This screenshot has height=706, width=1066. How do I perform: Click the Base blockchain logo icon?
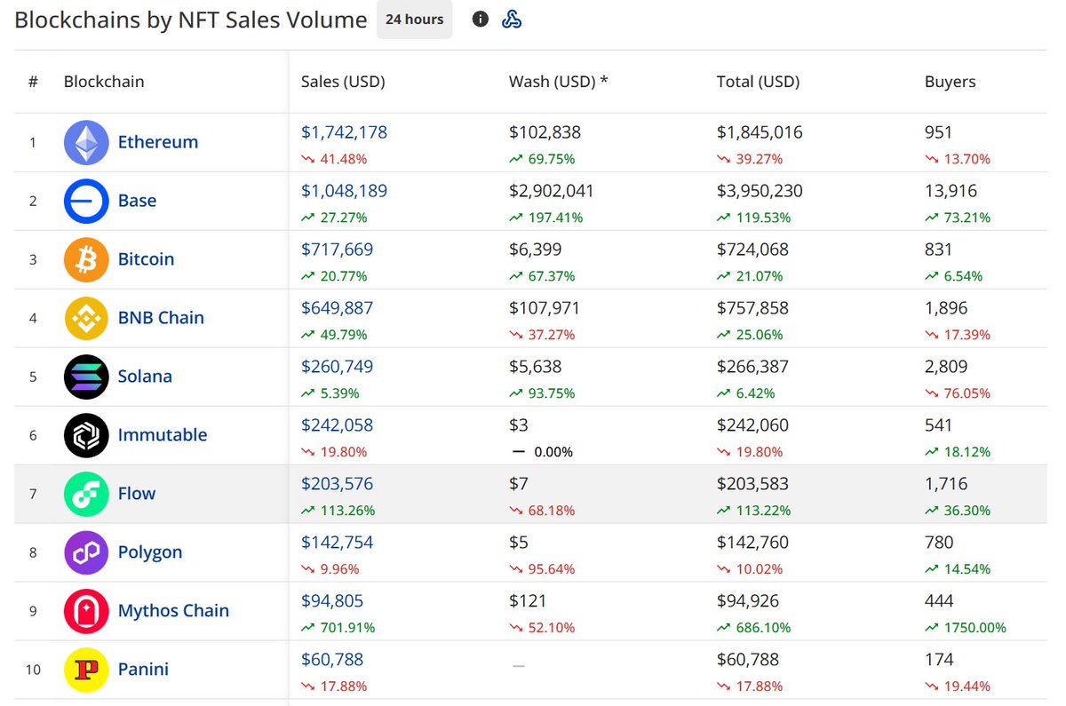tap(86, 201)
